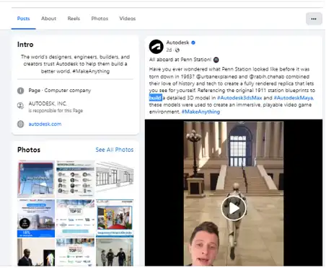Click the Page · Computer company text
Viewport: 326px width, 275px height.
[60, 91]
